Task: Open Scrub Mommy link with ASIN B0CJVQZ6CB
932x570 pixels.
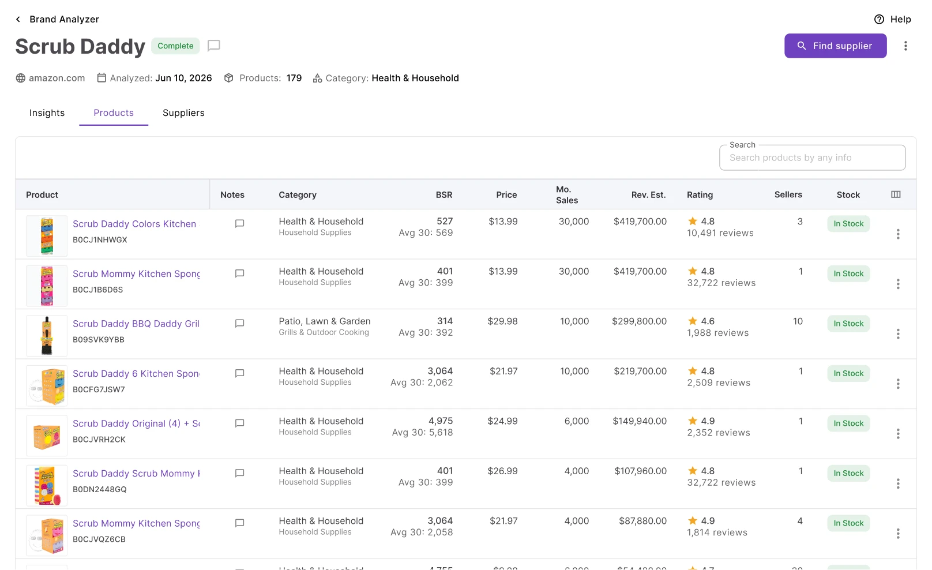Action: [136, 523]
